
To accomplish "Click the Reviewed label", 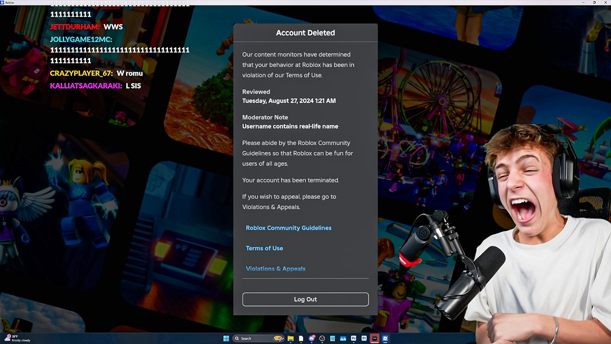I will (256, 92).
